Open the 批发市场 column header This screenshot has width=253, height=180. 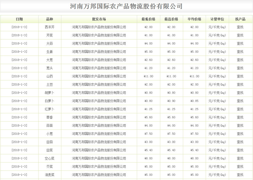99,19
